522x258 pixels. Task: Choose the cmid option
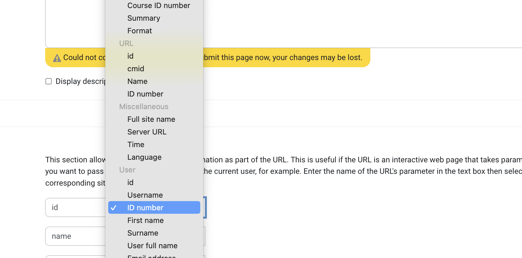click(136, 69)
